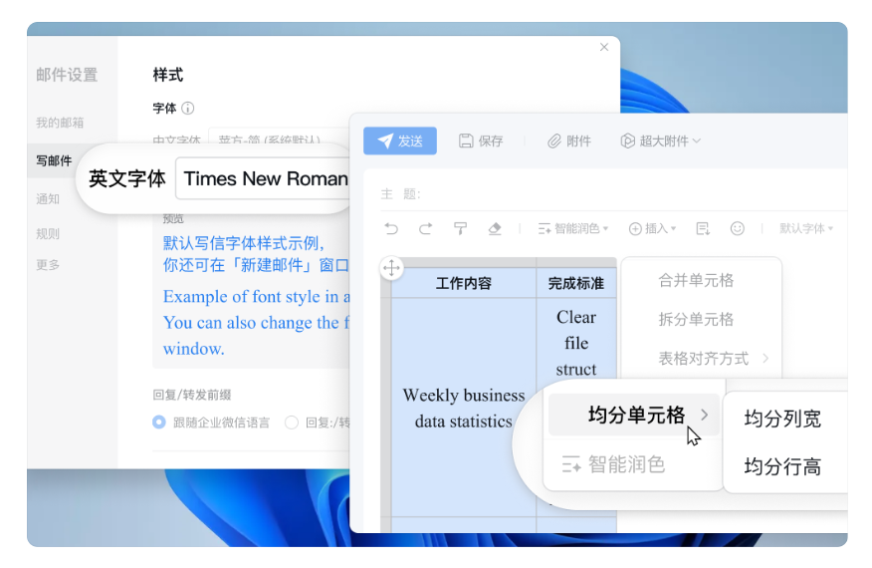872x568 pixels.
Task: Click the info icon beside 字体
Action: pos(188,109)
